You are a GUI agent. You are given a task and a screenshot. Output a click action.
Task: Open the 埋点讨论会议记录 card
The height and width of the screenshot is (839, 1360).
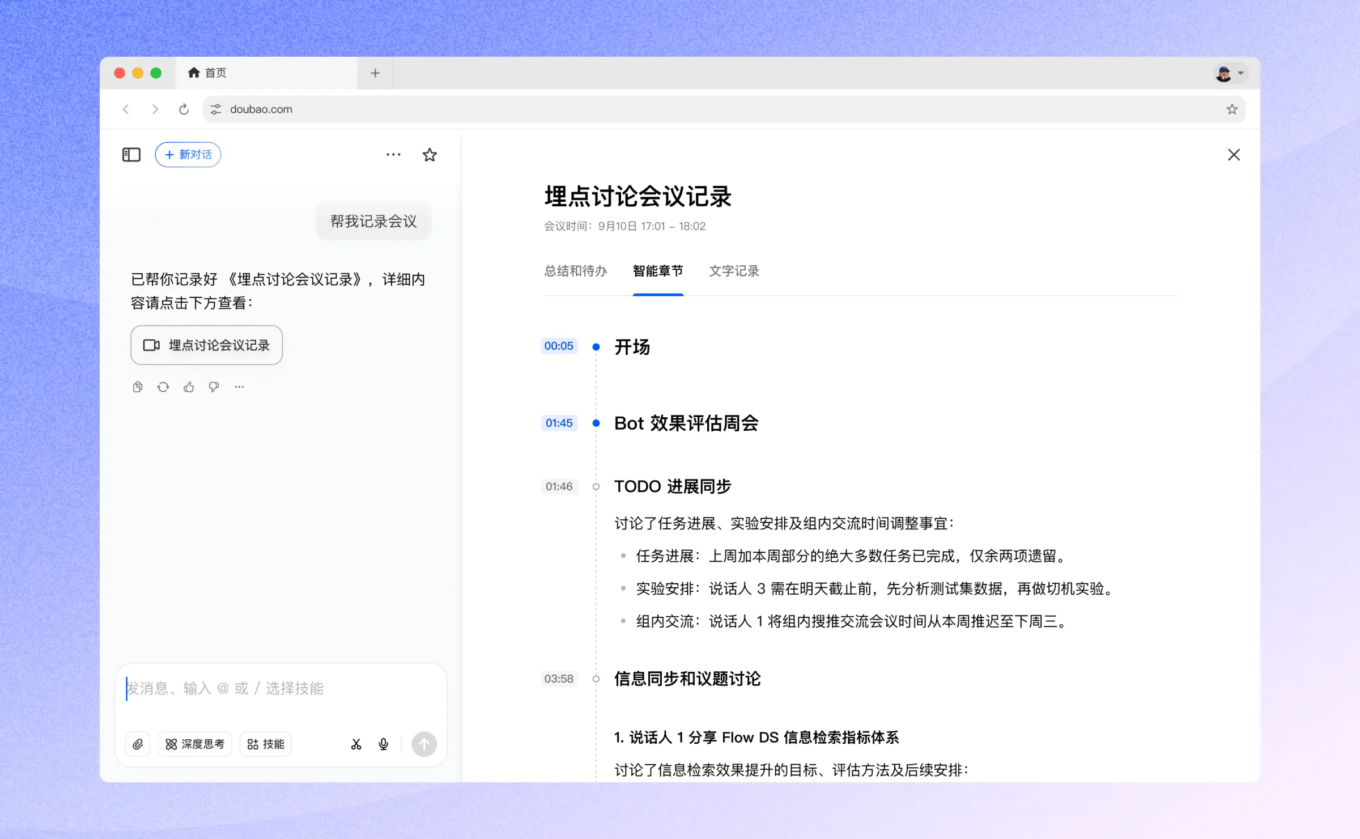click(x=207, y=345)
